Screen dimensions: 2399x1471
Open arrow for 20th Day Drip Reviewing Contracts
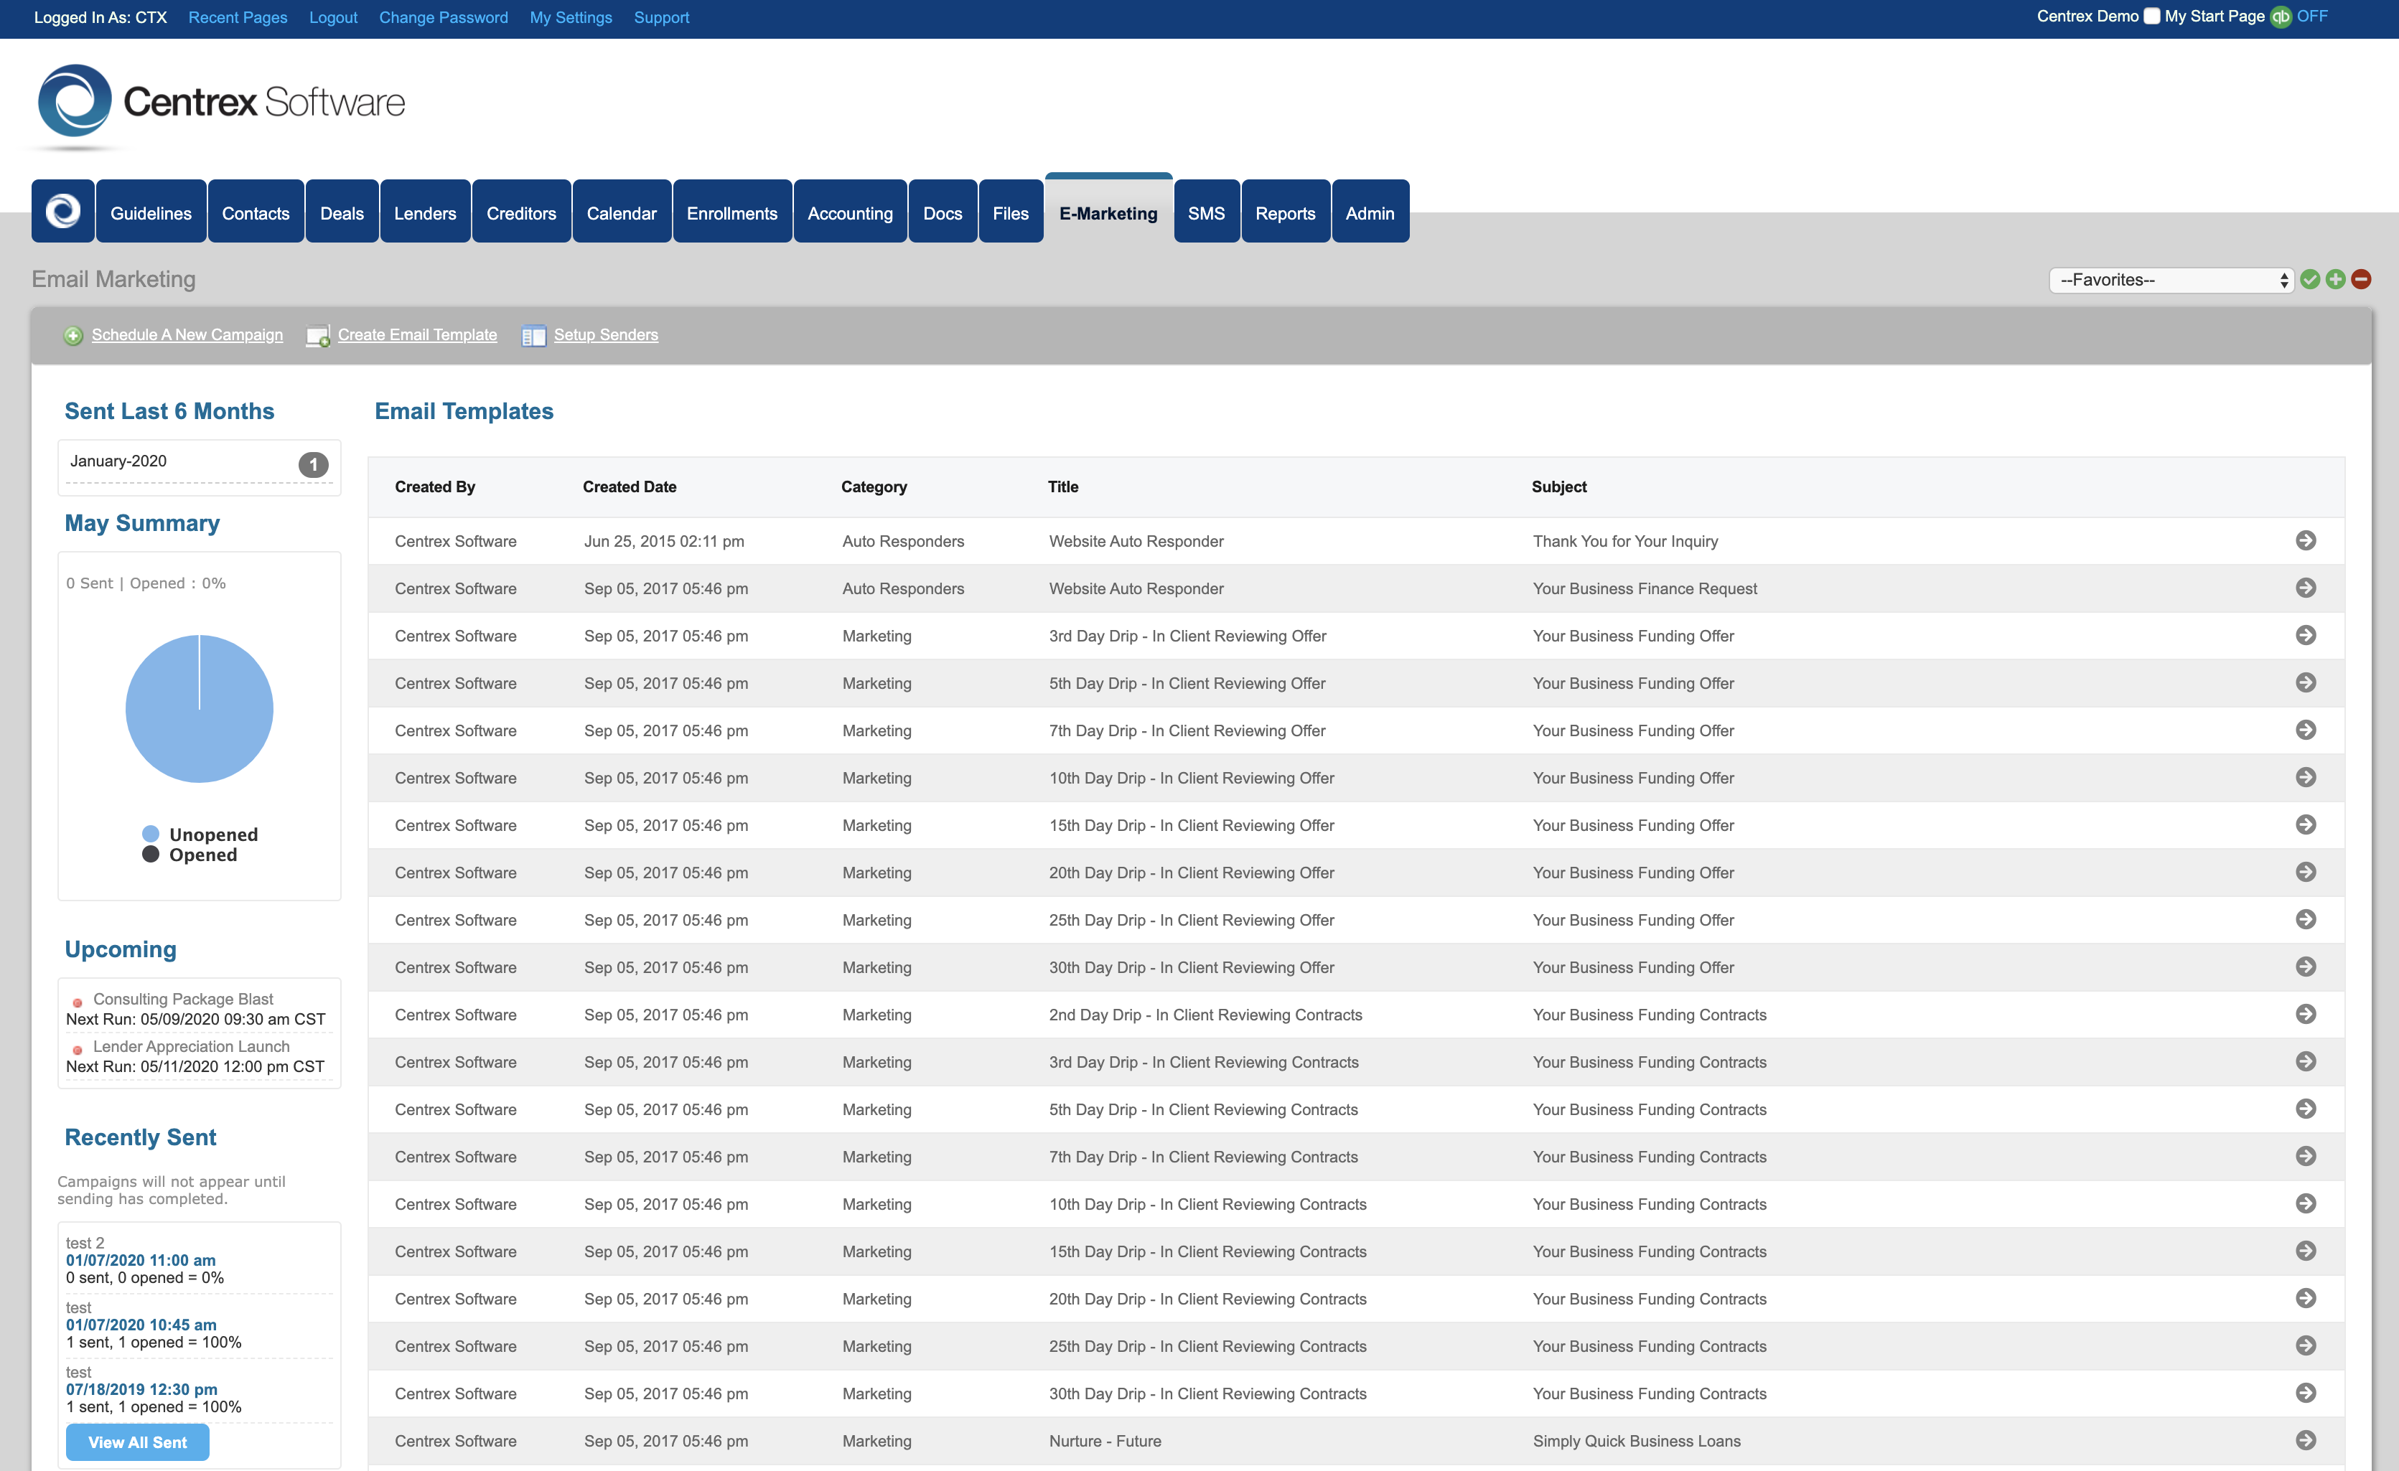tap(2306, 1299)
